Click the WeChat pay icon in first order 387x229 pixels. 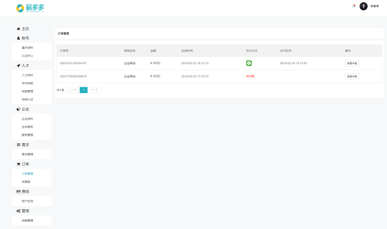click(x=249, y=63)
